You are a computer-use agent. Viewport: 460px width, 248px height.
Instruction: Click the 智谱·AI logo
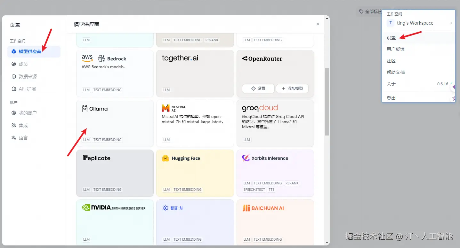(172, 208)
